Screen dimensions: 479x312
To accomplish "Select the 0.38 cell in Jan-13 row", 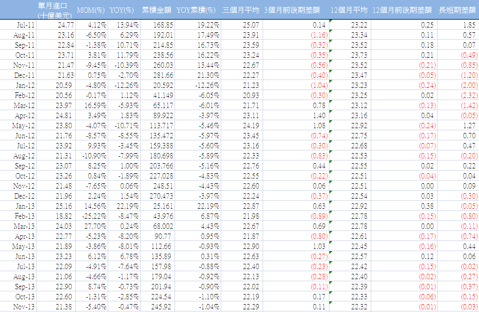I will [427, 206].
